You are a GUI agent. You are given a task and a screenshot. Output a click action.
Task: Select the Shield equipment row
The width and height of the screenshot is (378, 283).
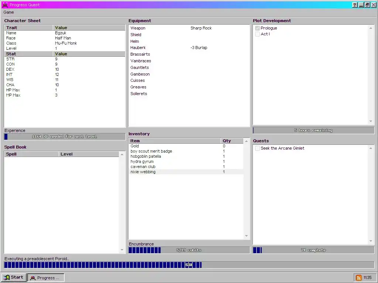[x=189, y=35]
